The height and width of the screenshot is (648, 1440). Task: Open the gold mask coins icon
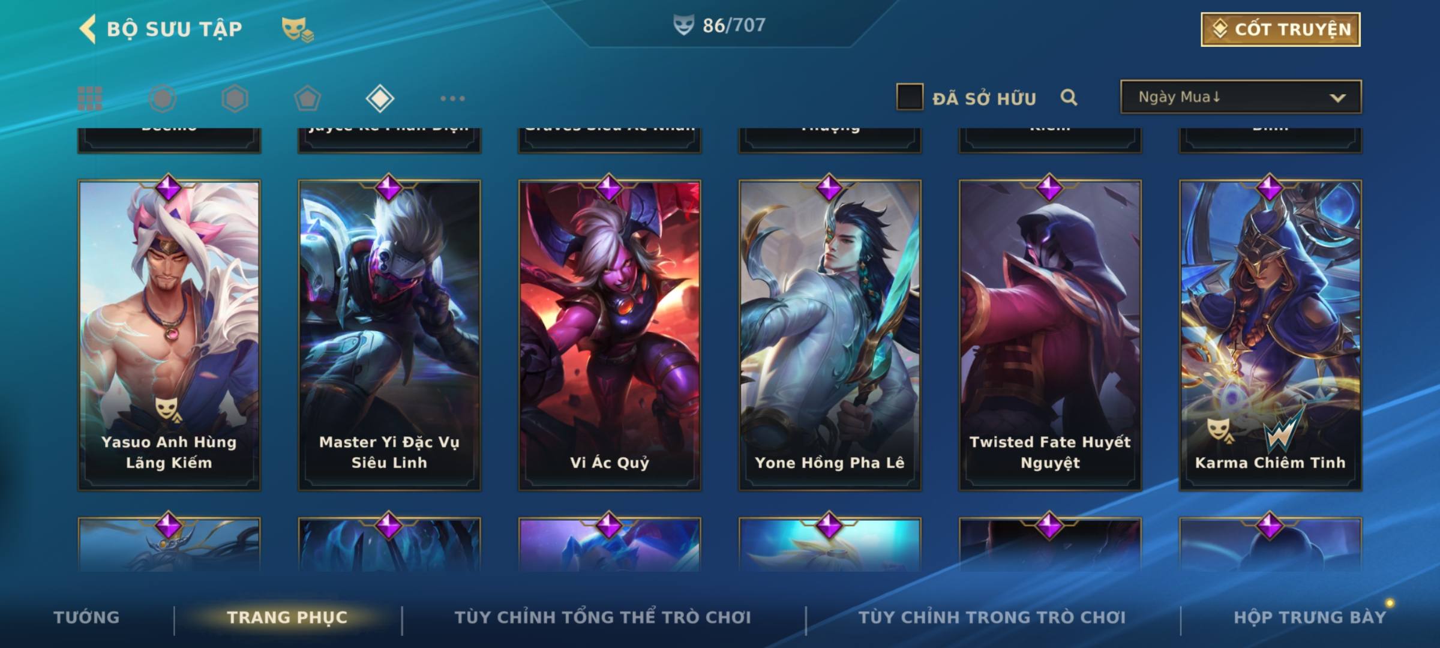(298, 29)
